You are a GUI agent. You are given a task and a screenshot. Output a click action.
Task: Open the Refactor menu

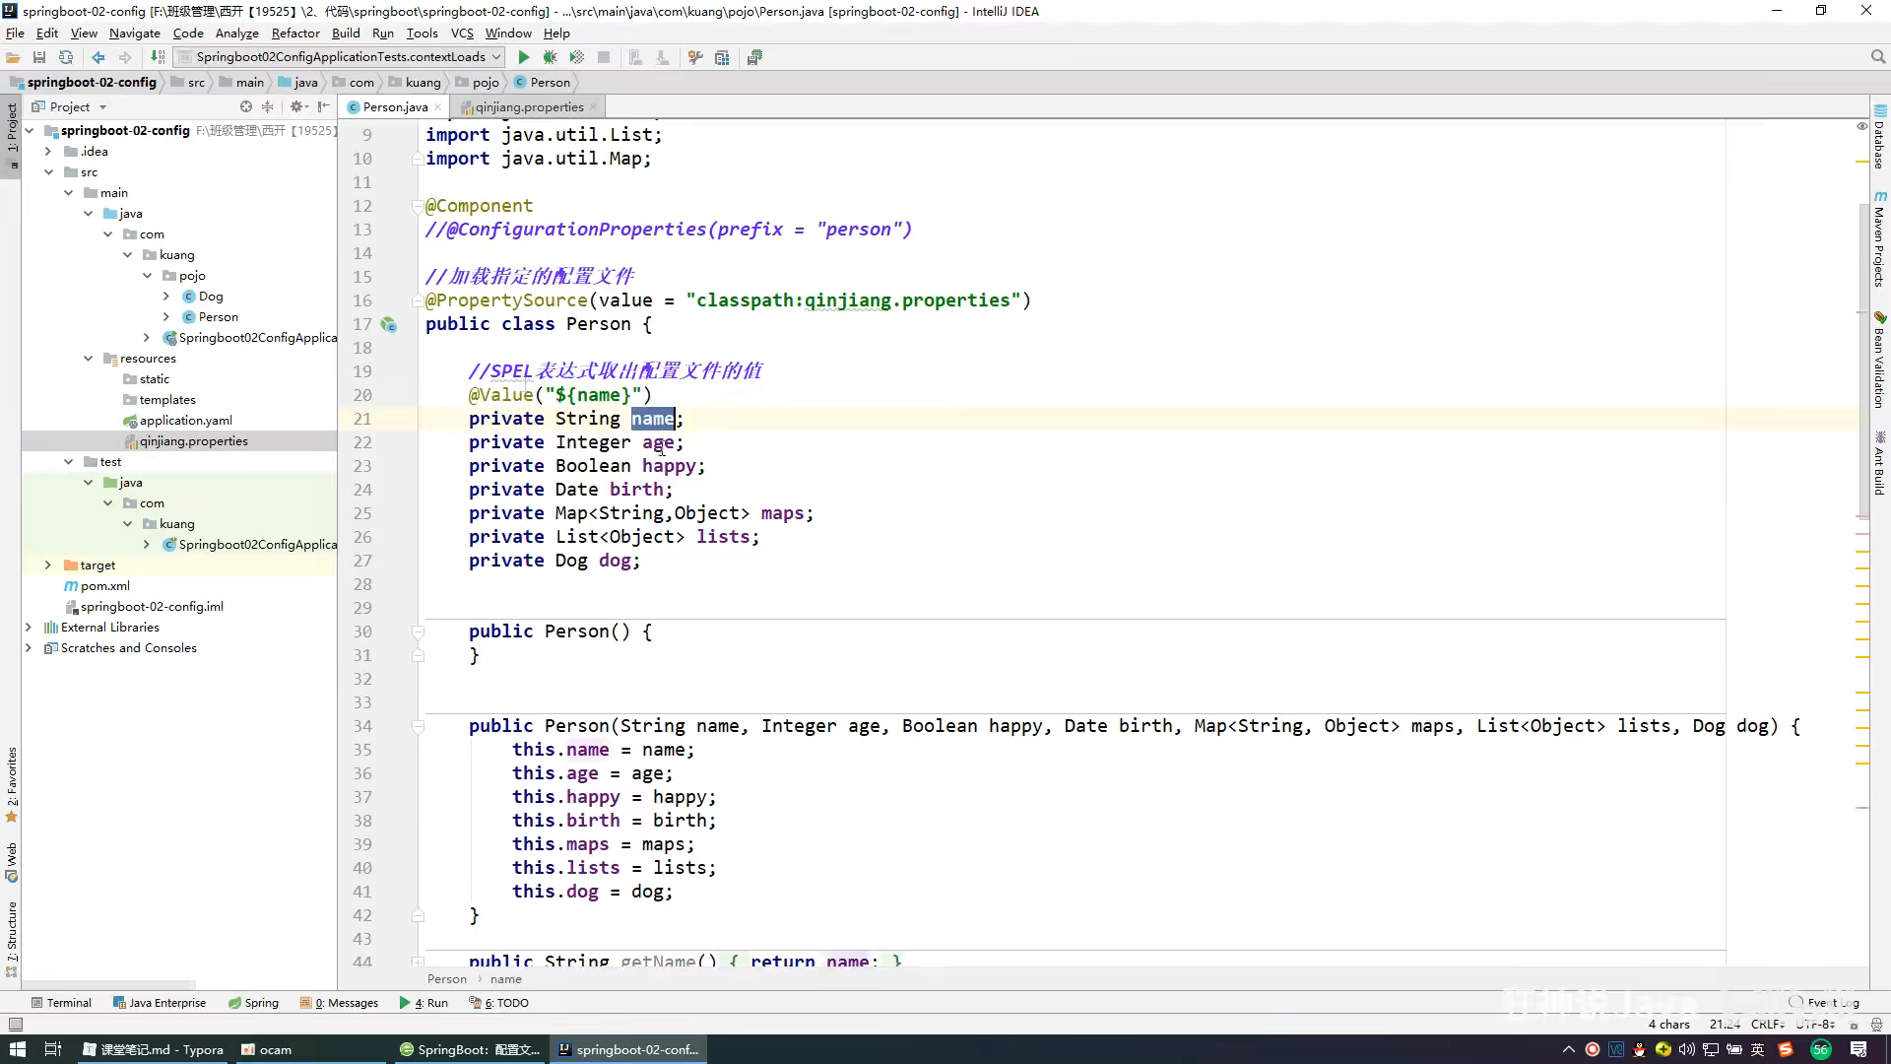click(x=295, y=33)
